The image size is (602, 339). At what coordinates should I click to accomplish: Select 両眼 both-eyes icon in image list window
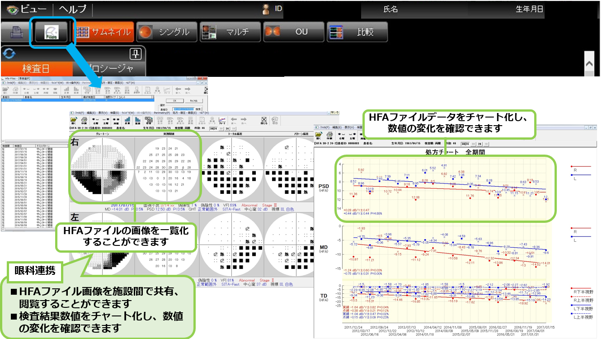[x=116, y=120]
